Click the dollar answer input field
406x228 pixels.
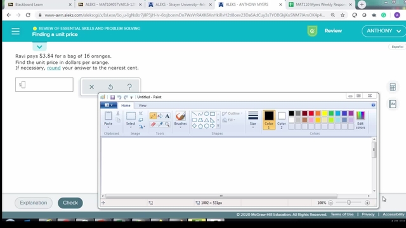pos(44,84)
